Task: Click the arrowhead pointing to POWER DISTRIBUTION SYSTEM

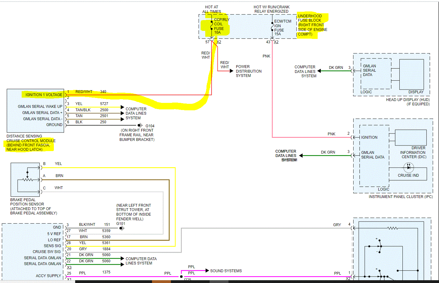Action: tap(231, 71)
